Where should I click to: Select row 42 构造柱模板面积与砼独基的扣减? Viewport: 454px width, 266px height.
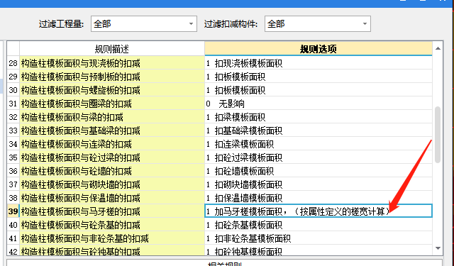112,250
